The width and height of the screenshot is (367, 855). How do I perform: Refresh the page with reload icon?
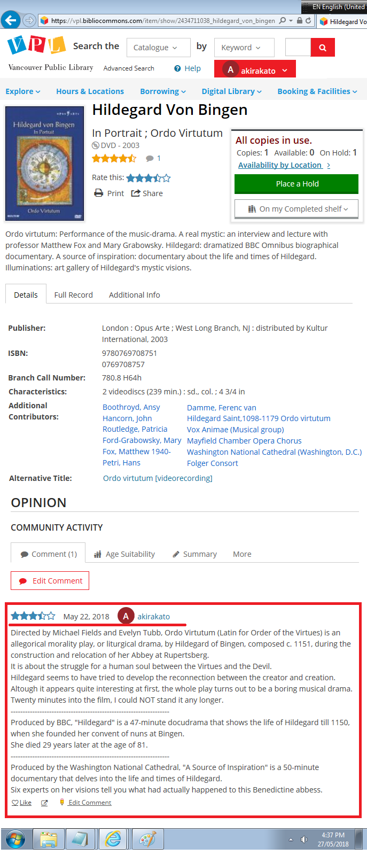pos(308,20)
